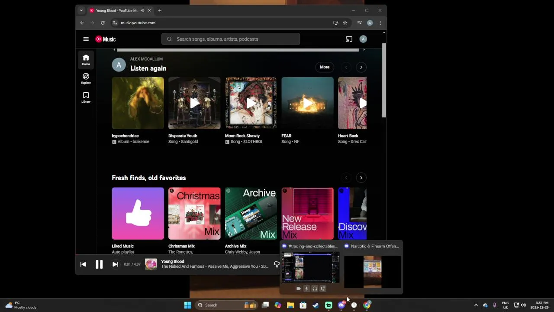This screenshot has width=554, height=312.
Task: Open File Explorer from the taskbar
Action: click(290, 305)
